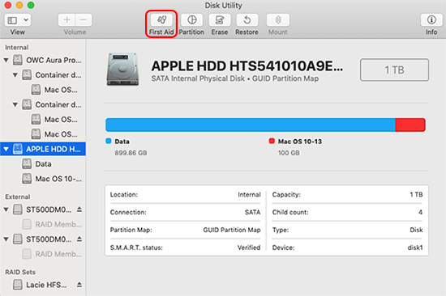Click the sidebar View icon
The height and width of the screenshot is (296, 446).
pos(12,20)
